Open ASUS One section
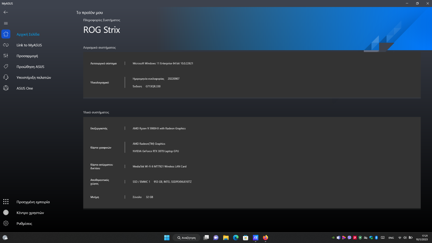Viewport: 432px width, 243px height. pos(25,88)
